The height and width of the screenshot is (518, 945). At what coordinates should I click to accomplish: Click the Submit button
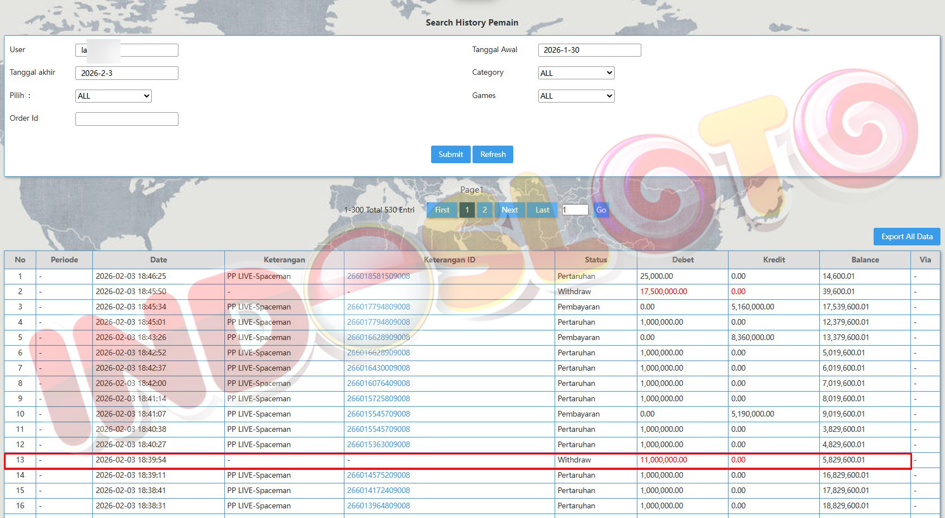pyautogui.click(x=450, y=154)
